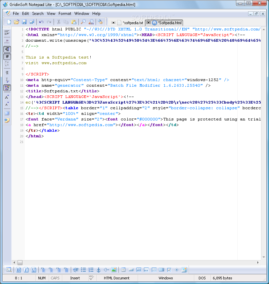Undo the last edit
269x284 pixels.
coord(41,22)
